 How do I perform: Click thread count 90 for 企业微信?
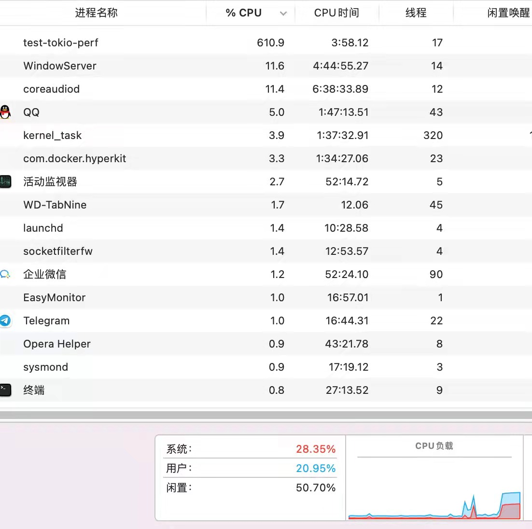(x=436, y=274)
